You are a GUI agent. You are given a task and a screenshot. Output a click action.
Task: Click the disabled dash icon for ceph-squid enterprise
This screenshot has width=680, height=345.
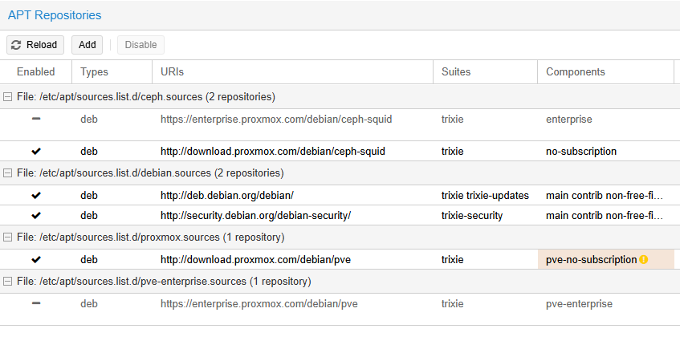click(36, 119)
